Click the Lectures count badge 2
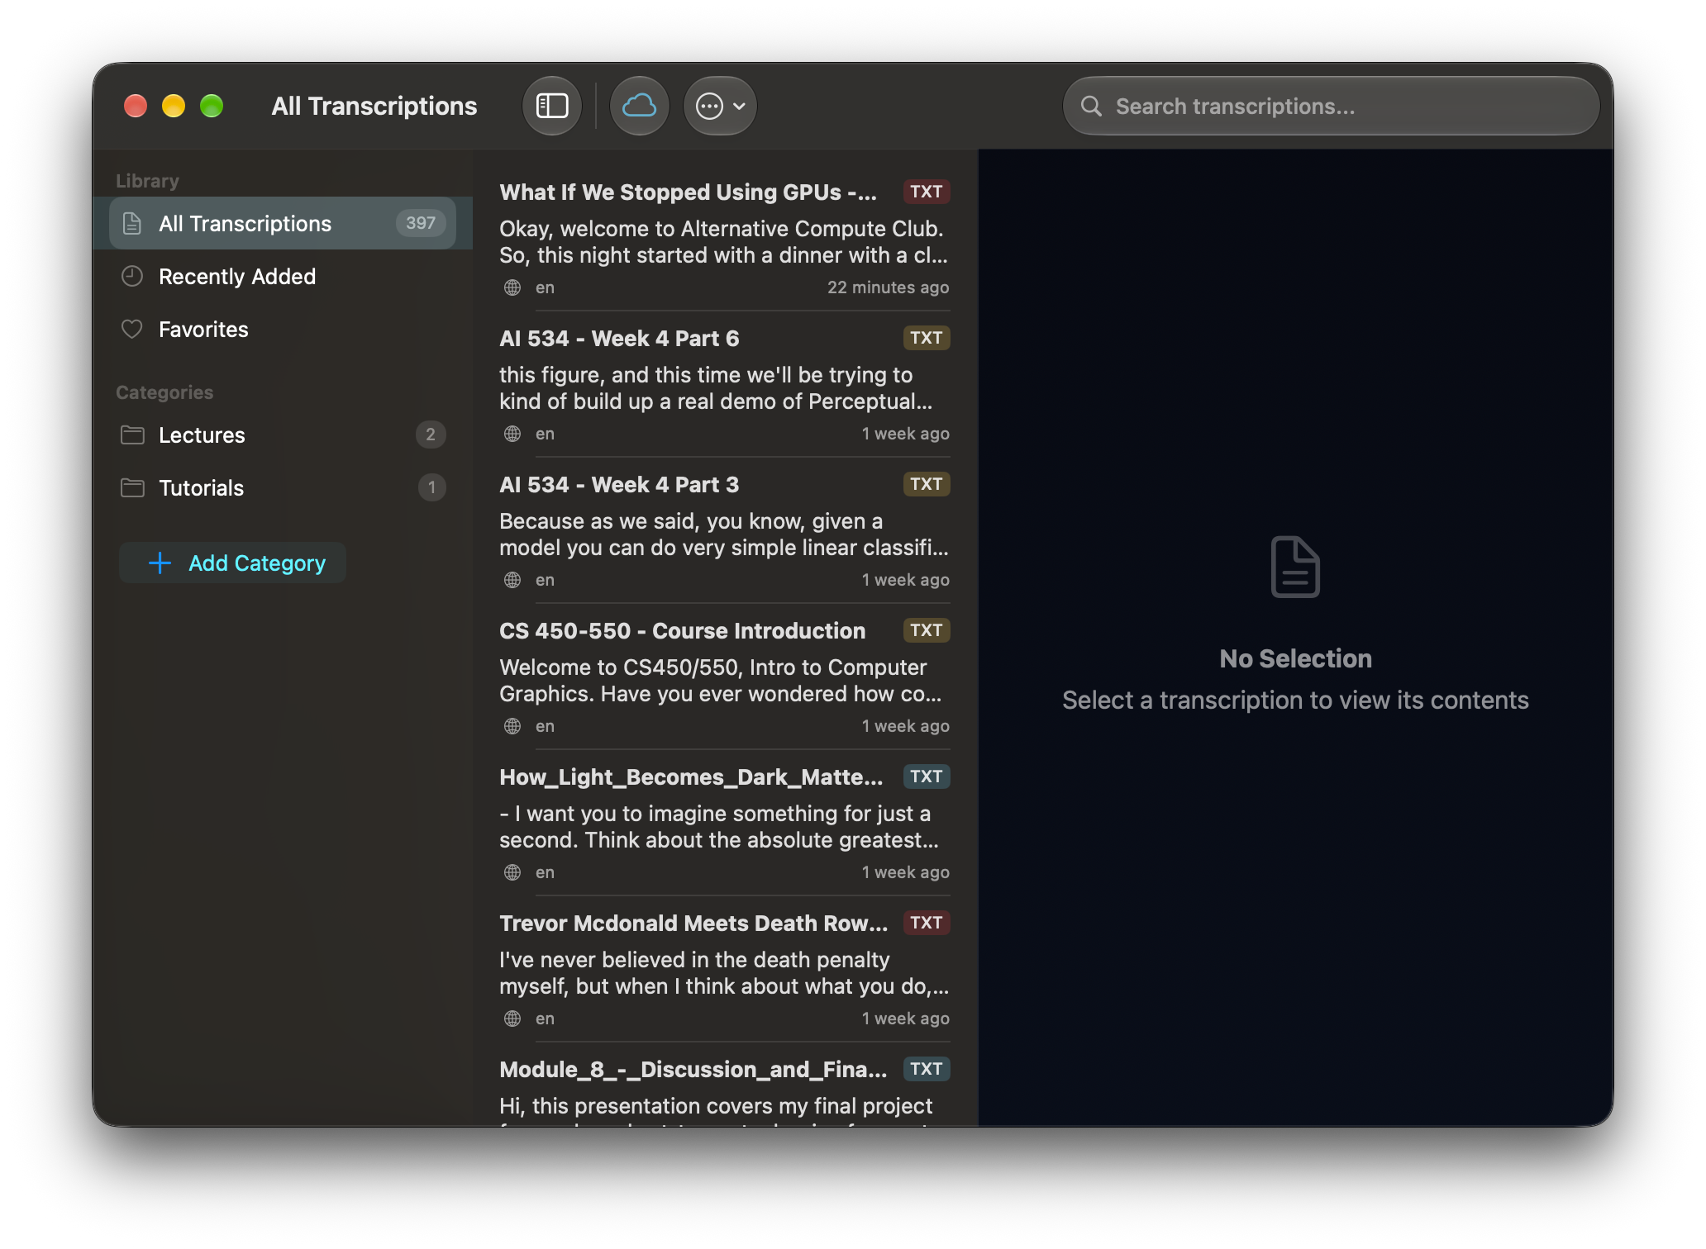Image resolution: width=1706 pixels, height=1249 pixels. (x=431, y=435)
